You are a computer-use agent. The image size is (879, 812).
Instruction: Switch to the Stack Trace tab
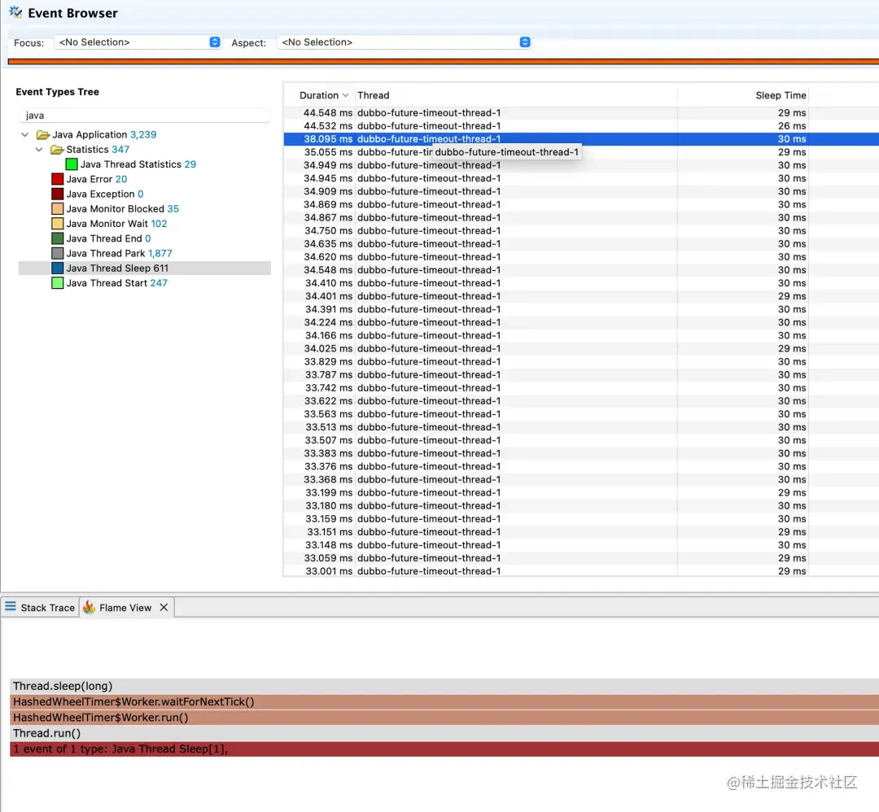[40, 608]
